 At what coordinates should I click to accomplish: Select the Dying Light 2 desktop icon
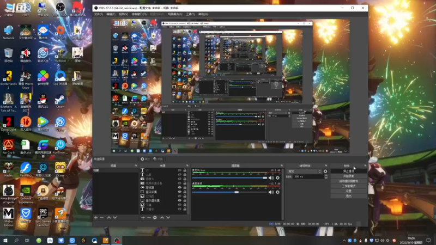point(8,126)
